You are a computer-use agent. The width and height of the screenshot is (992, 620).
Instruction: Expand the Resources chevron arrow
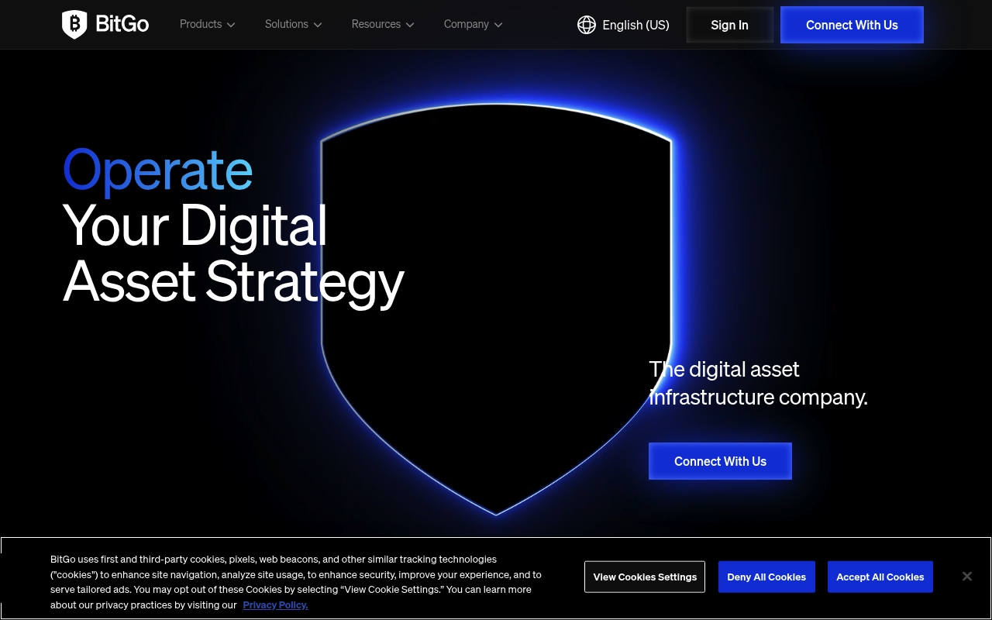pyautogui.click(x=410, y=25)
